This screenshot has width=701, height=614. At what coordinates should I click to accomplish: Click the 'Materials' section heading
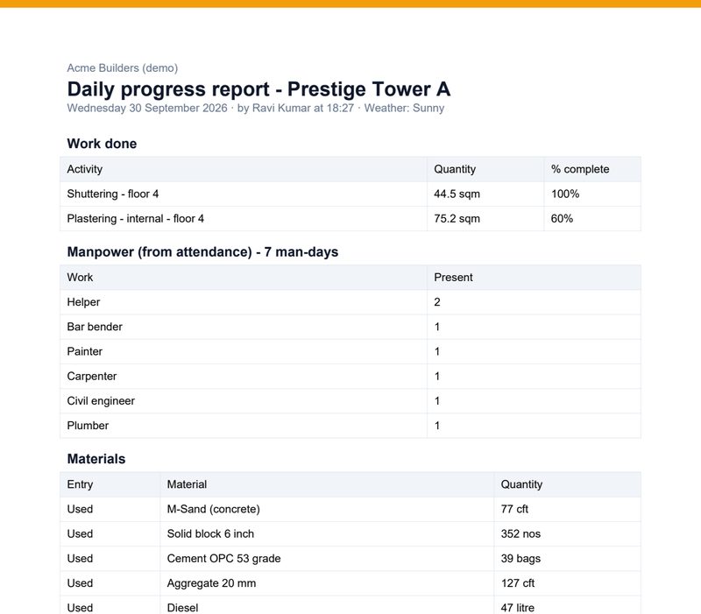point(96,459)
